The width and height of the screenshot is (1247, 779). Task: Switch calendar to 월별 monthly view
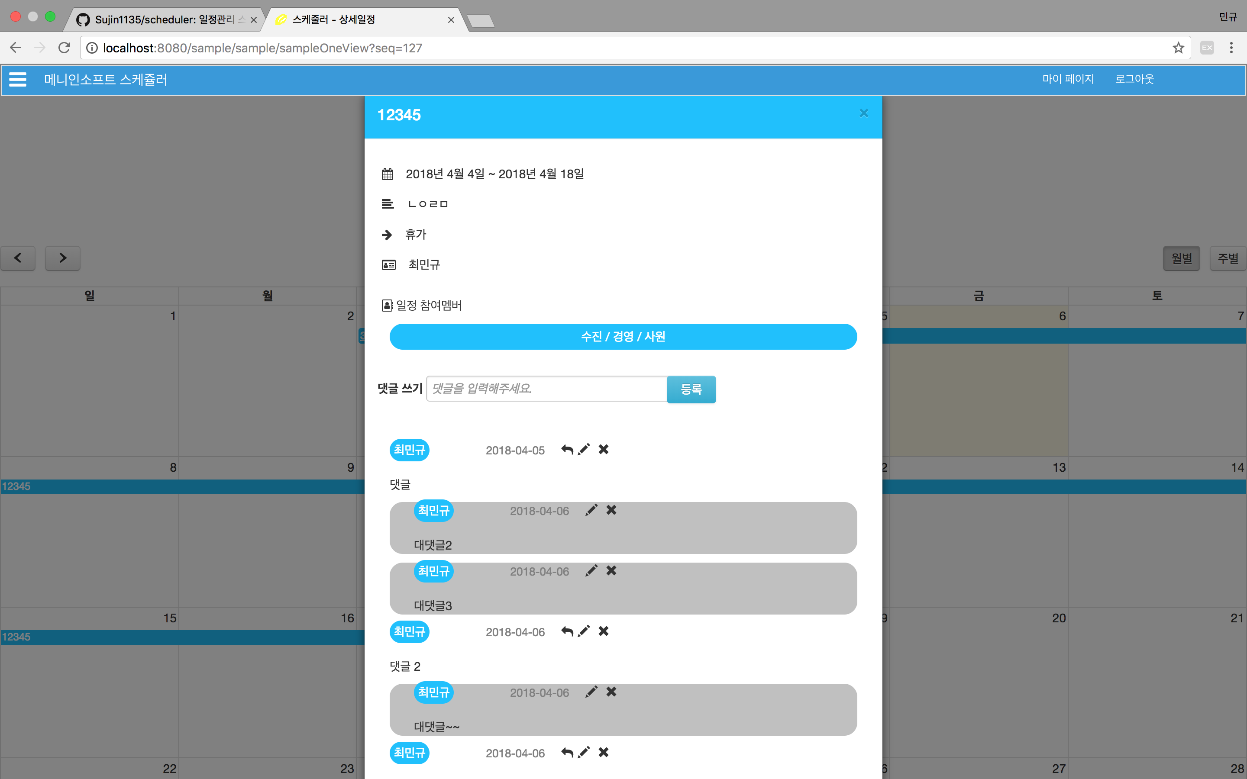(x=1181, y=258)
